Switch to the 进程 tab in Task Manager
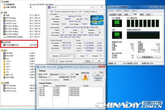The image size is (165, 110). (x=120, y=15)
